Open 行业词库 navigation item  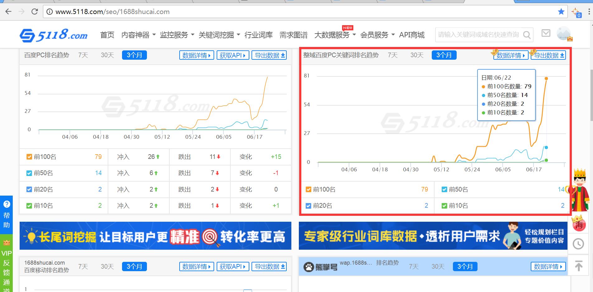click(x=258, y=35)
